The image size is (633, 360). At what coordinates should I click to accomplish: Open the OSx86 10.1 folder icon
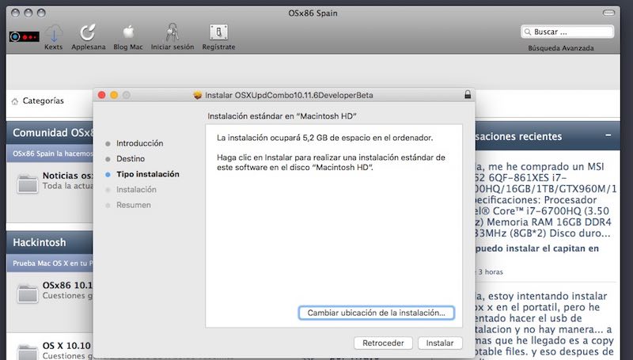point(28,294)
